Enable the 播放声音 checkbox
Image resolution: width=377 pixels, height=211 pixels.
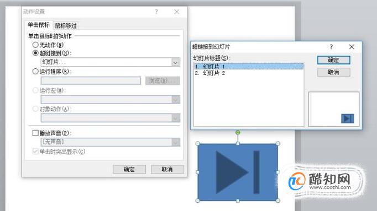pyautogui.click(x=35, y=133)
